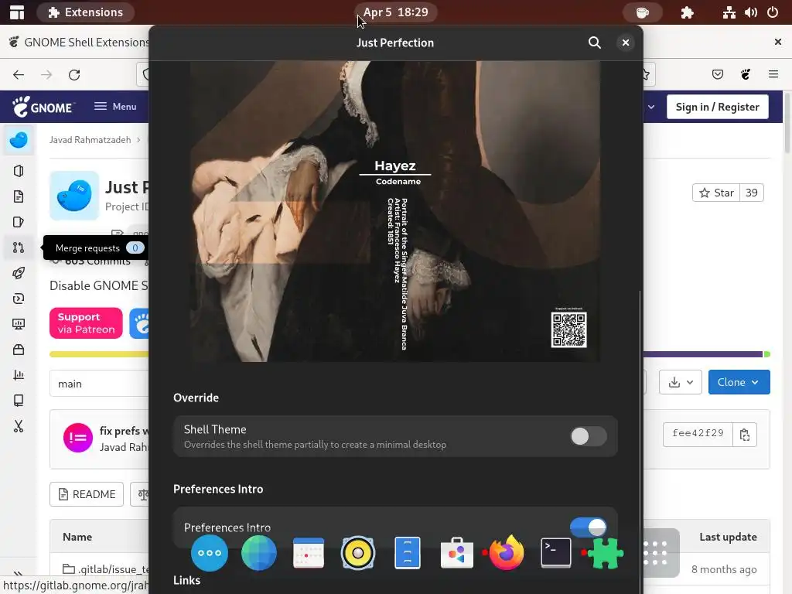
Task: Open Issues sidebar icon
Action: (x=19, y=222)
